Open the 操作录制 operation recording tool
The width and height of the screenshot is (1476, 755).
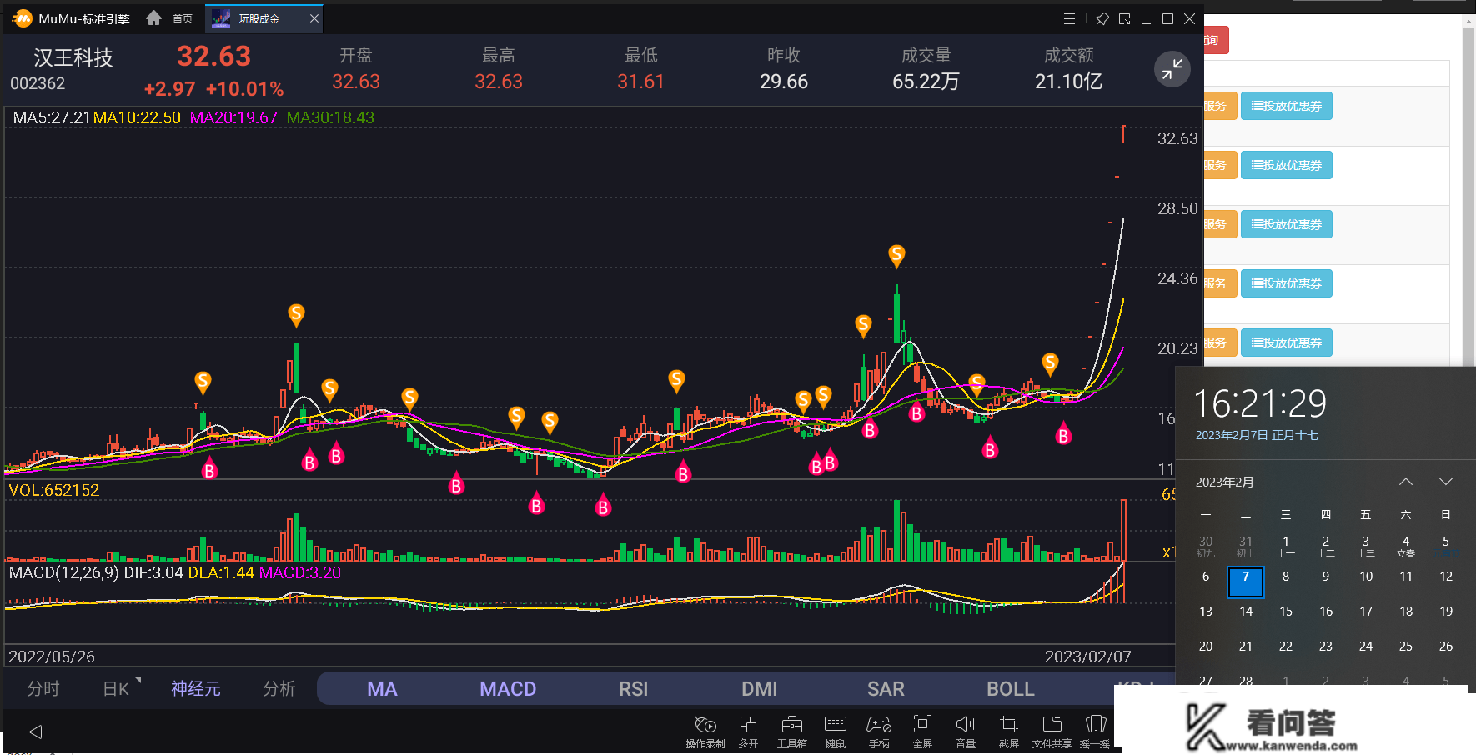[705, 732]
